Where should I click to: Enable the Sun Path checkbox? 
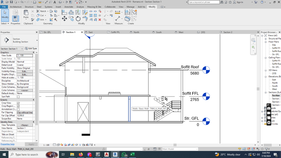(x=18, y=97)
